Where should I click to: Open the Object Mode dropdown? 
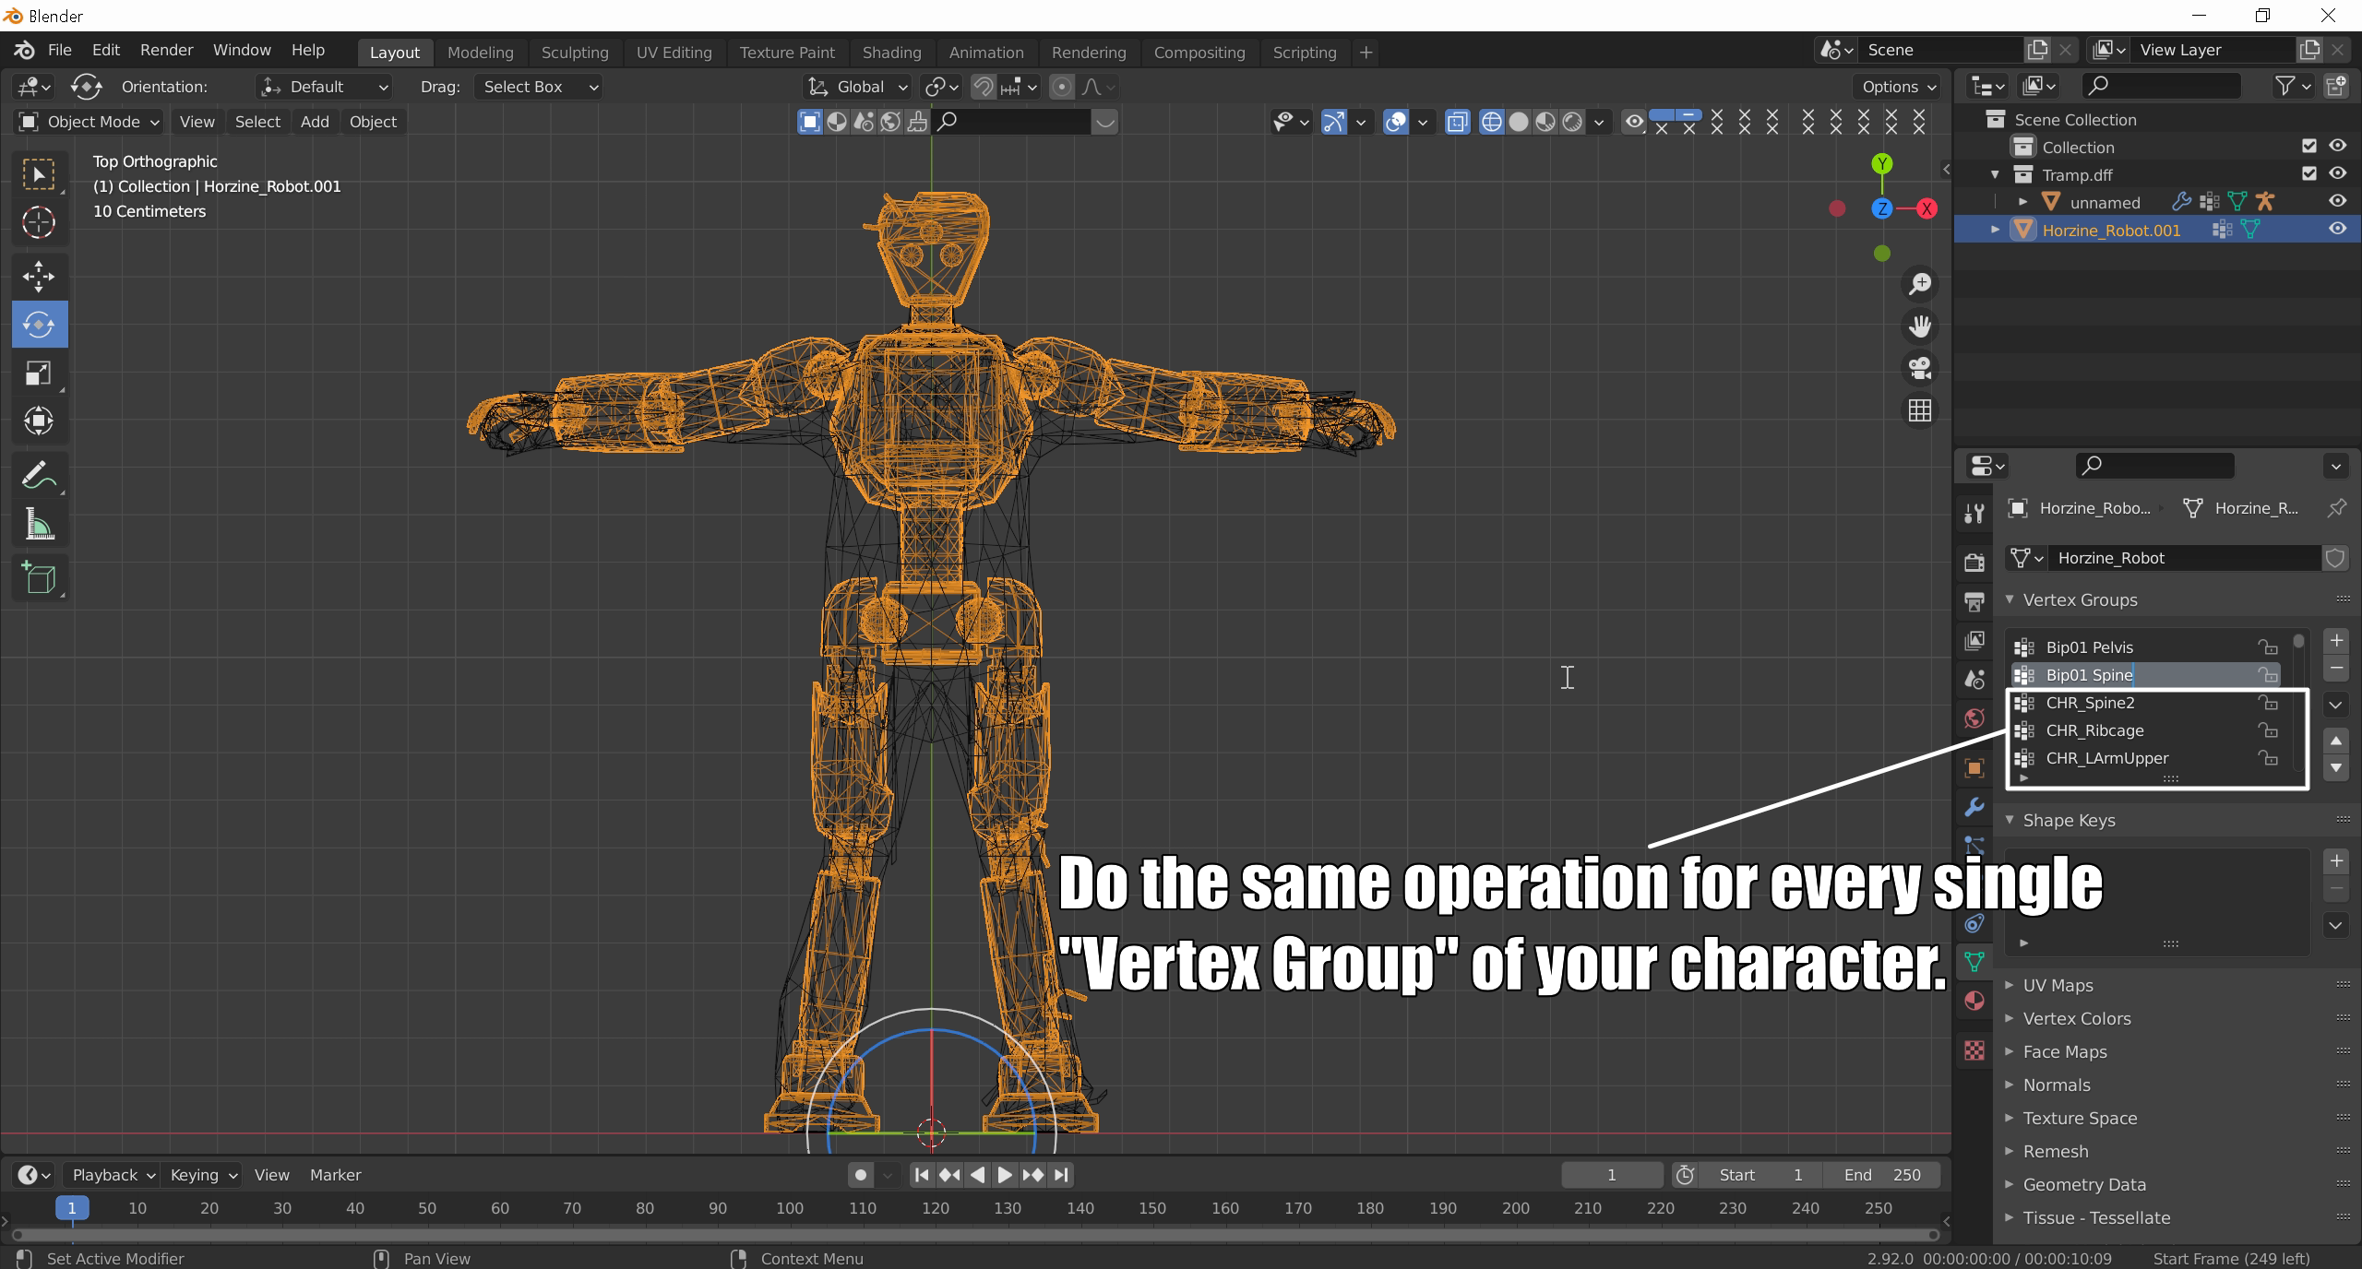89,122
